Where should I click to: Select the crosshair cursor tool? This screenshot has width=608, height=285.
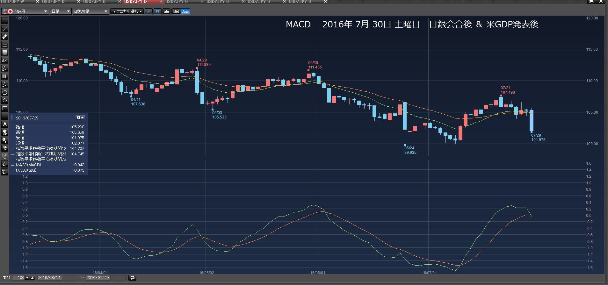point(5,21)
